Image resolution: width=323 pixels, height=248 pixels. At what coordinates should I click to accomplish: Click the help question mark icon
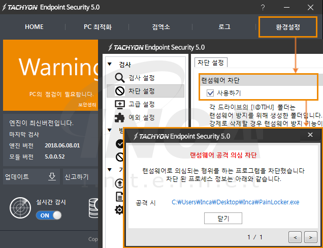click(263, 8)
